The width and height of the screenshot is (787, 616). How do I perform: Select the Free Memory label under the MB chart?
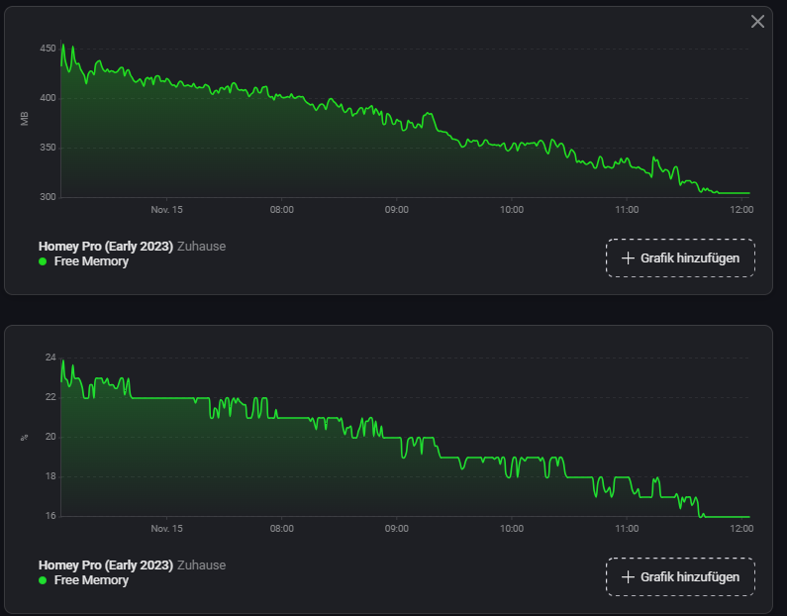tap(91, 261)
